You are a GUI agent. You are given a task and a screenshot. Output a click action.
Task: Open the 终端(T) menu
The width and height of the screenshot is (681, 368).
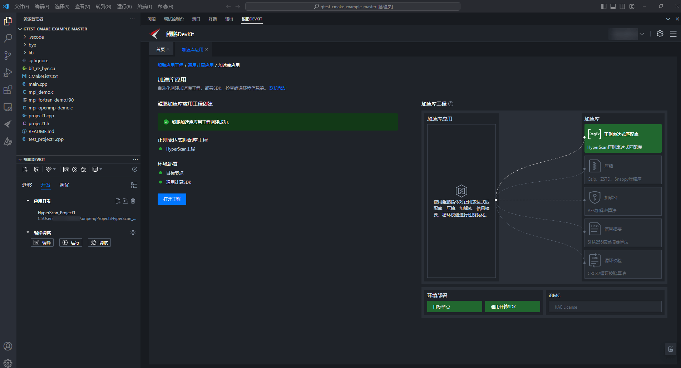pos(144,6)
